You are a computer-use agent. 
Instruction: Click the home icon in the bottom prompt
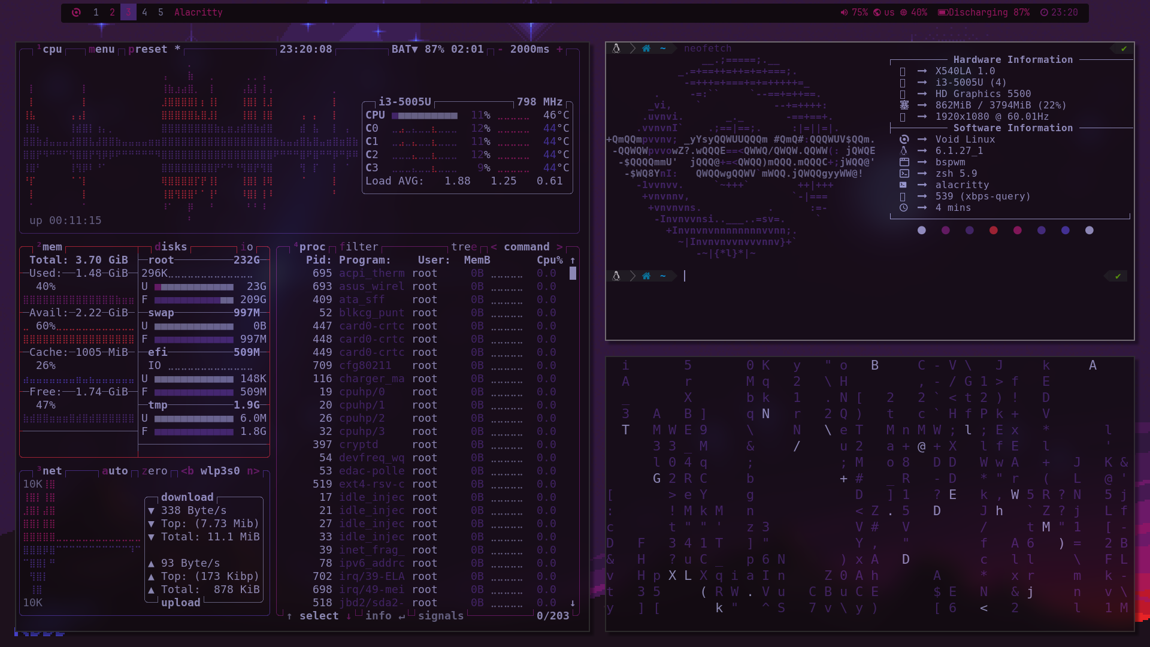click(646, 276)
